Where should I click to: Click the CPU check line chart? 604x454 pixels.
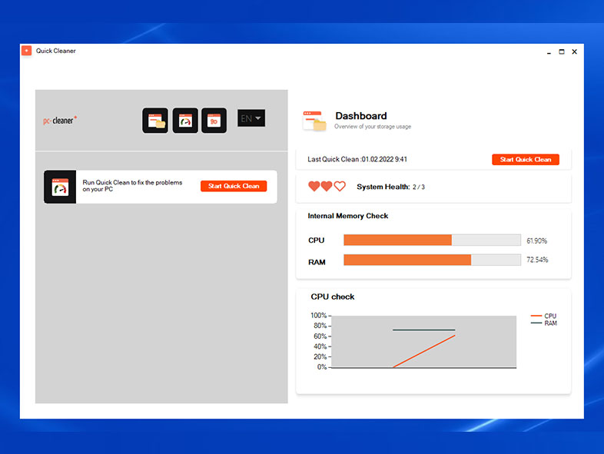click(x=423, y=342)
